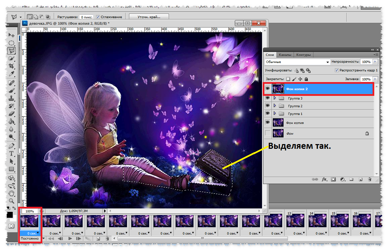The image size is (388, 251).
Task: Expand the Группа 1 group
Action: tap(275, 113)
